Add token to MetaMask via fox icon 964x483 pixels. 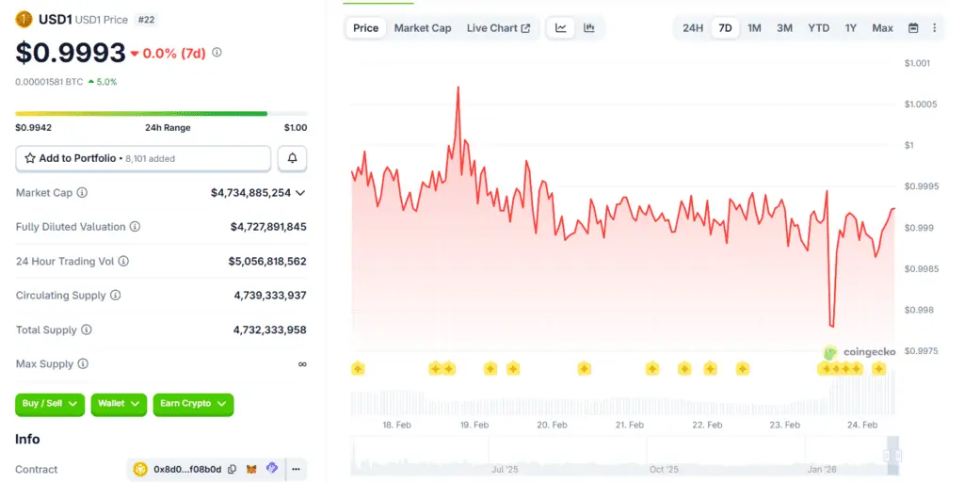(x=251, y=469)
